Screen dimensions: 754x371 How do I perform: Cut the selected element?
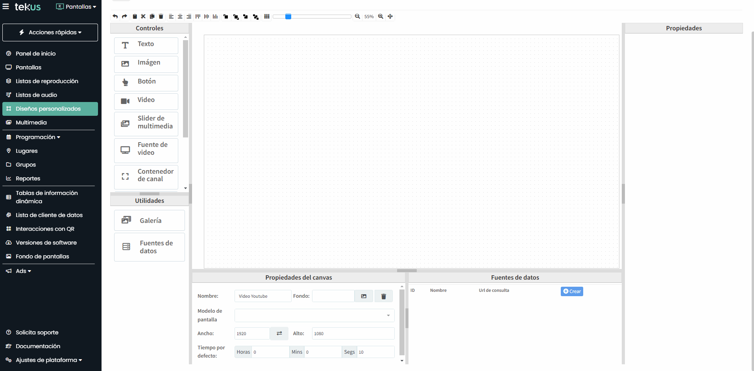coord(144,16)
